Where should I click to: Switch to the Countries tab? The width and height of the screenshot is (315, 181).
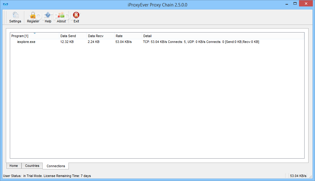tap(32, 166)
